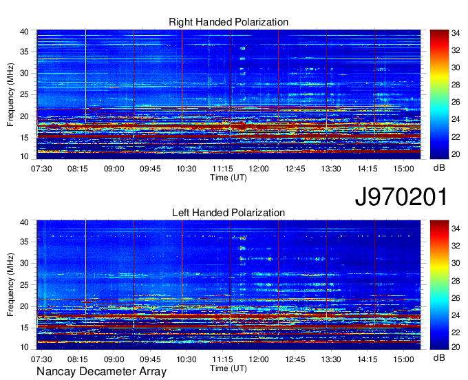Click the 09:45 tick on the bottom plot
468x380 pixels.
pyautogui.click(x=150, y=359)
